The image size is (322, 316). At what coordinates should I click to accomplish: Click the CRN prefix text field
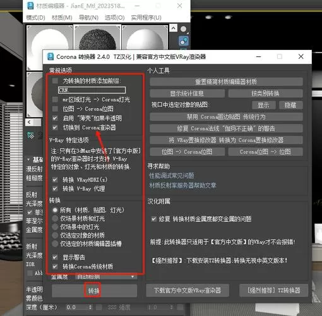point(92,90)
